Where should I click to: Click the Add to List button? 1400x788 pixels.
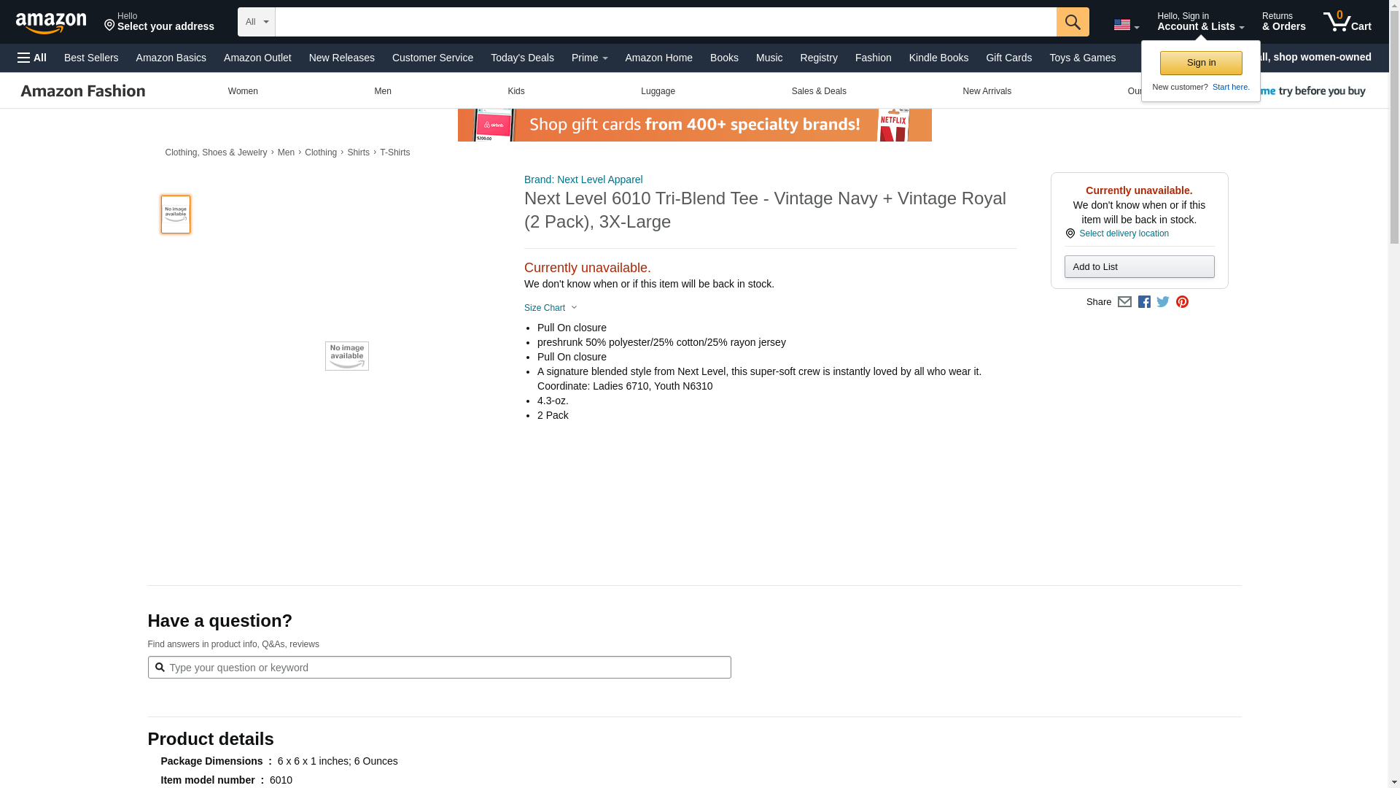point(1139,267)
